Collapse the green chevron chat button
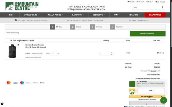172x107 pixels. pos(163,100)
